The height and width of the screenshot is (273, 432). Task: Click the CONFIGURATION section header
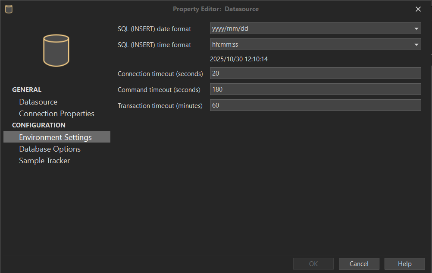coord(39,125)
